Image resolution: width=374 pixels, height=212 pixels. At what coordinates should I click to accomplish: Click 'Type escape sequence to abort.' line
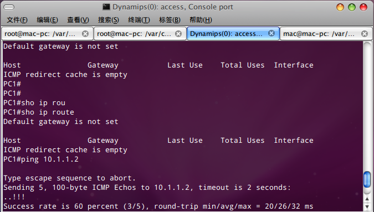(69, 178)
